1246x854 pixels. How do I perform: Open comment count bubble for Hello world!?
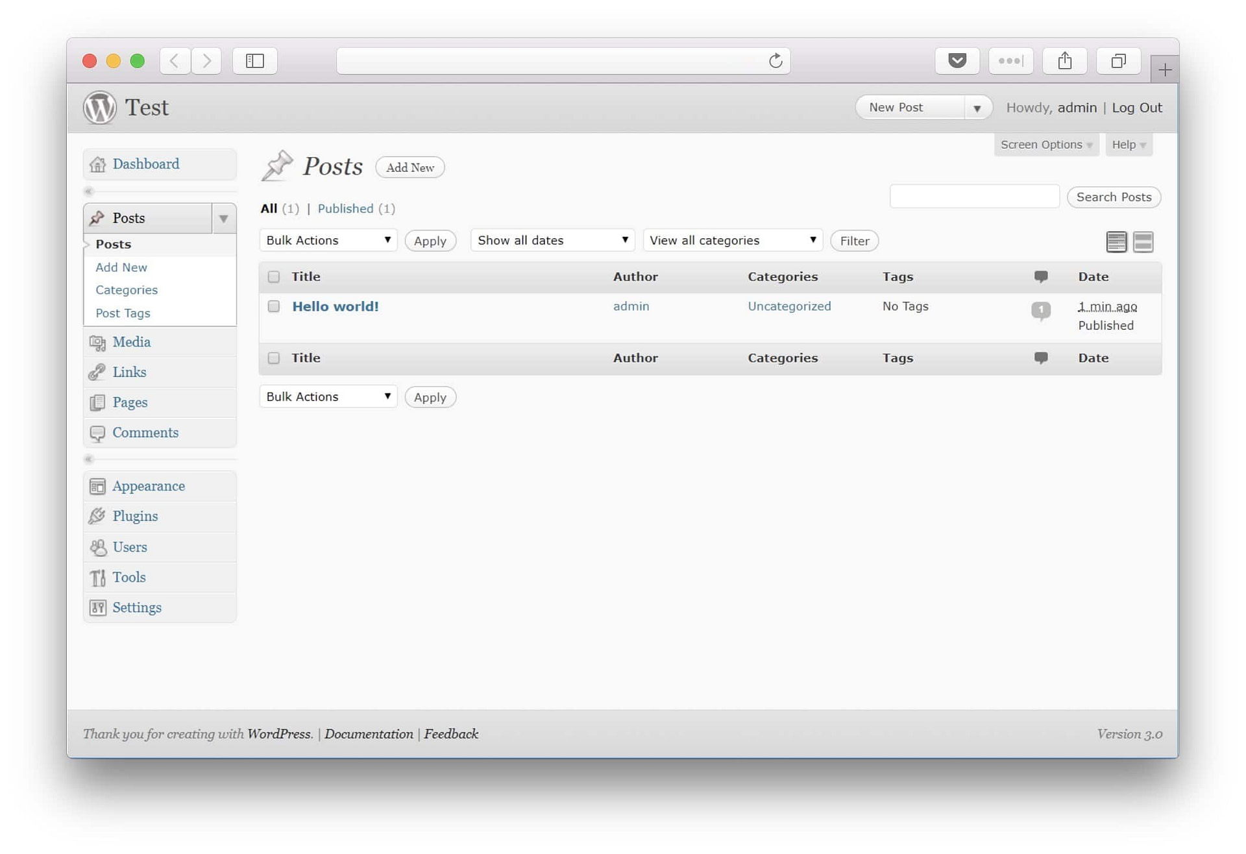pos(1041,310)
